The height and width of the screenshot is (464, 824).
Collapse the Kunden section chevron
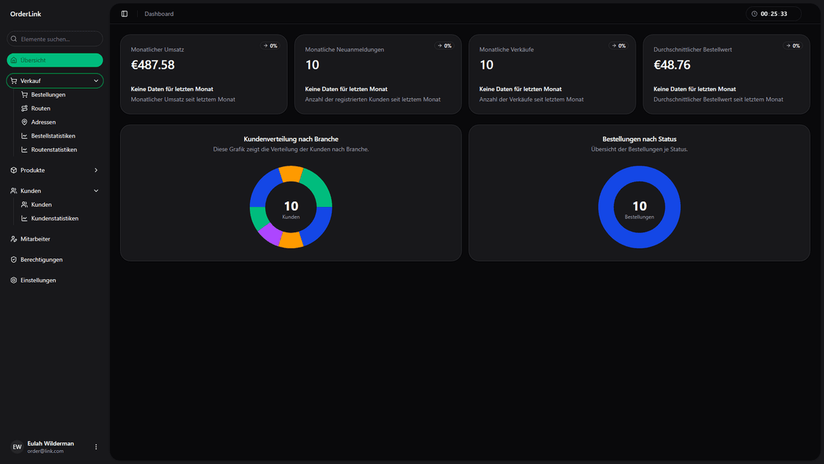coord(96,190)
